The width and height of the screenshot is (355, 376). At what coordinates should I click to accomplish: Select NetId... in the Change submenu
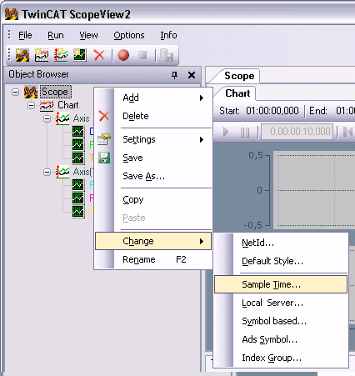pos(281,243)
